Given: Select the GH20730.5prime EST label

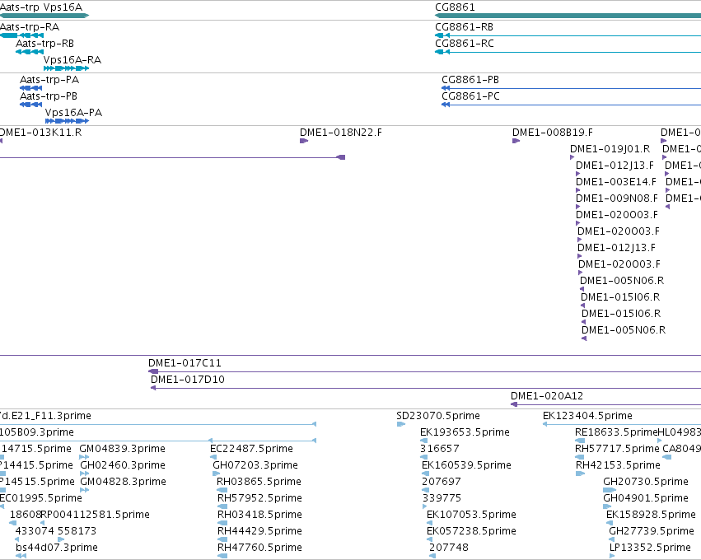Looking at the screenshot, I should pyautogui.click(x=646, y=482).
